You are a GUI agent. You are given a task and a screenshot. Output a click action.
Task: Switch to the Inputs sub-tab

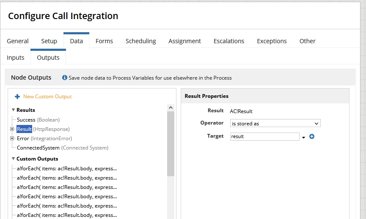click(15, 58)
